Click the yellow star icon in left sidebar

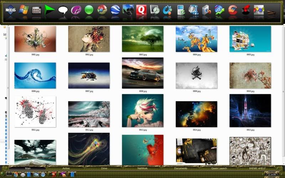click(x=5, y=27)
